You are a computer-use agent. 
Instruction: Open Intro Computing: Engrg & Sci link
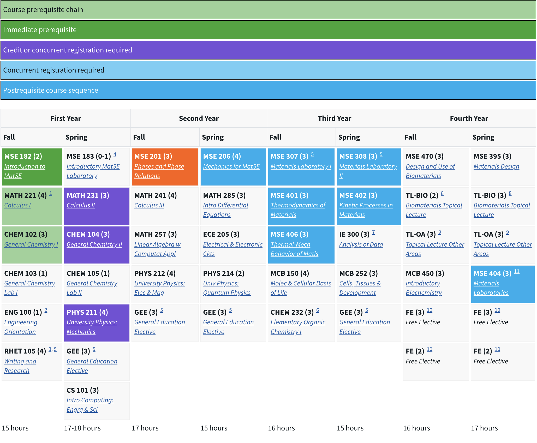(x=90, y=400)
